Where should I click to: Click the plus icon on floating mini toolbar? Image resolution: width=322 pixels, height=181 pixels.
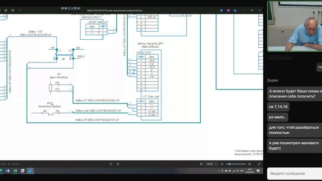tap(65, 8)
